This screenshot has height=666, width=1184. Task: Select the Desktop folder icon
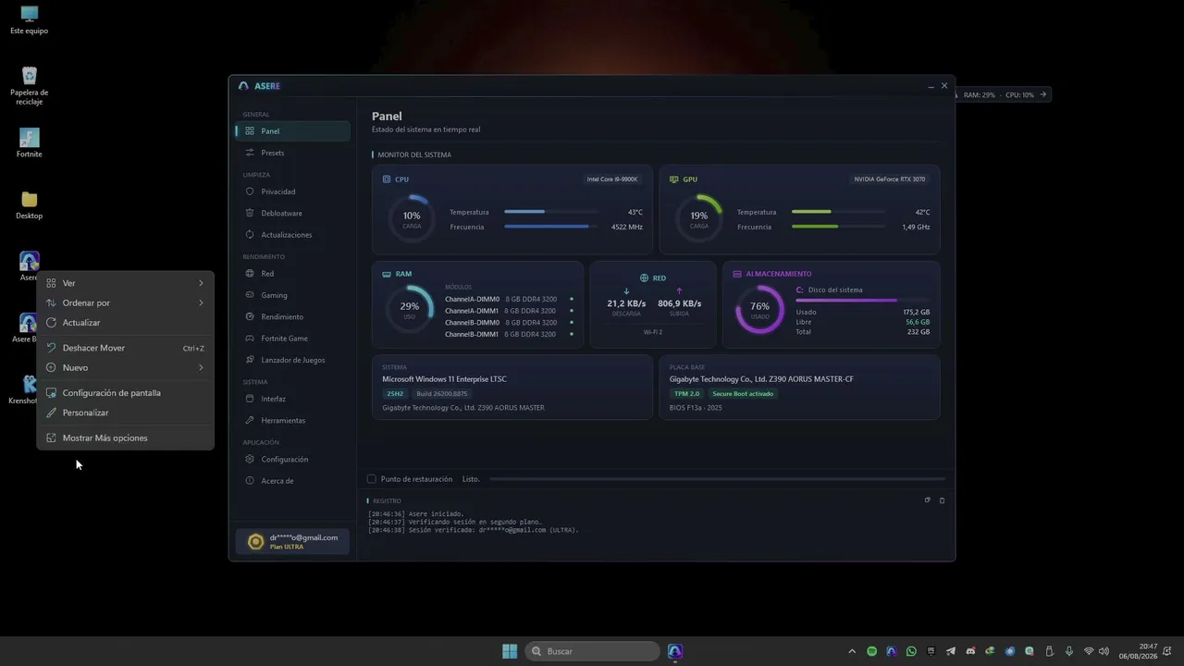(29, 204)
